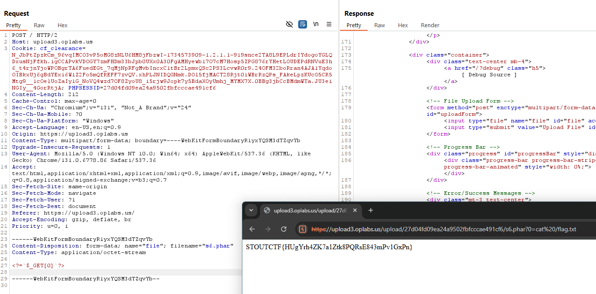The height and width of the screenshot is (294, 596).
Task: Click the input type="submit" line in Response
Action: click(x=520, y=127)
